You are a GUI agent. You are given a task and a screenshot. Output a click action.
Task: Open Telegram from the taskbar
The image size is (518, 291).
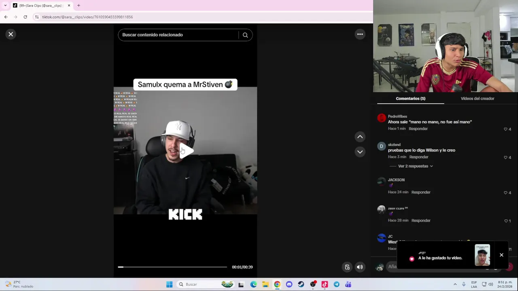point(336,285)
